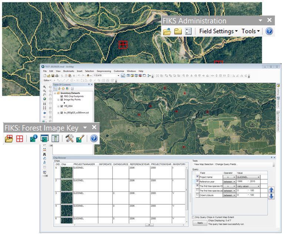This screenshot has width=283, height=234.
Task: Open the Create Features side tab
Action: (x=278, y=121)
